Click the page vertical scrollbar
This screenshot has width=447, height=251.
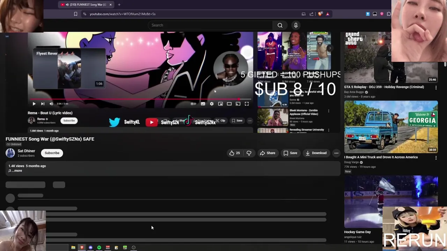click(445, 64)
